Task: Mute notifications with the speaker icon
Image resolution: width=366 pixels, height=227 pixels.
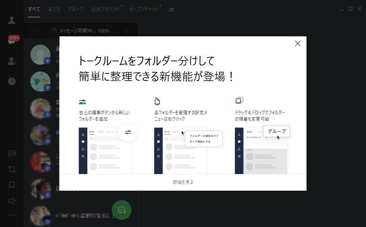Action: pyautogui.click(x=11, y=201)
